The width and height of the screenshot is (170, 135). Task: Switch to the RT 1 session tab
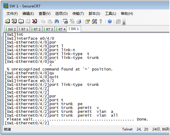coord(24,29)
